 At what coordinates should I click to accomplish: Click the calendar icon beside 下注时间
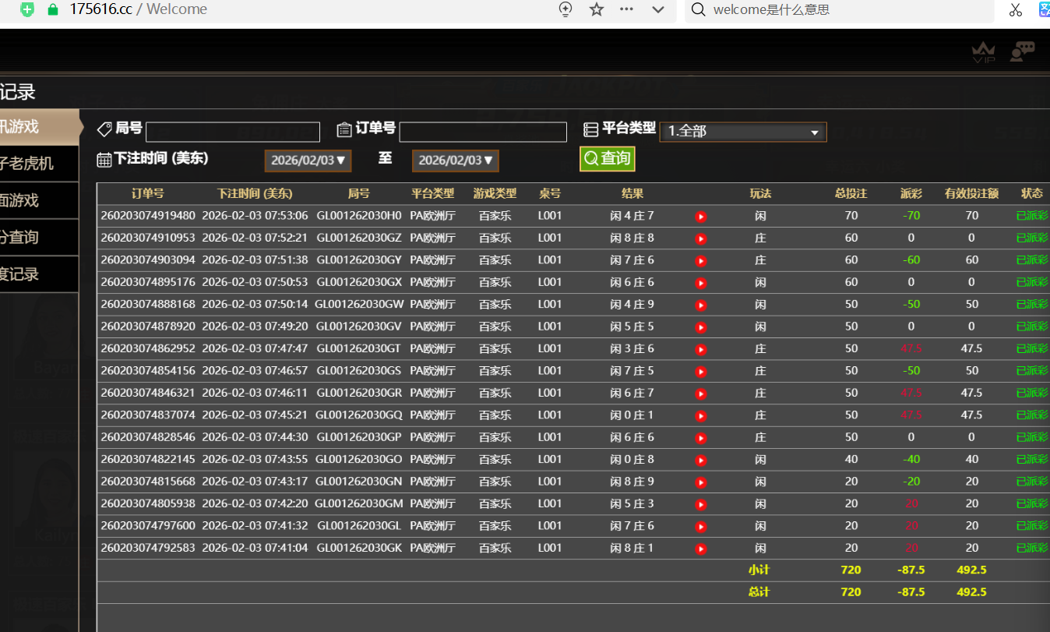tap(104, 160)
